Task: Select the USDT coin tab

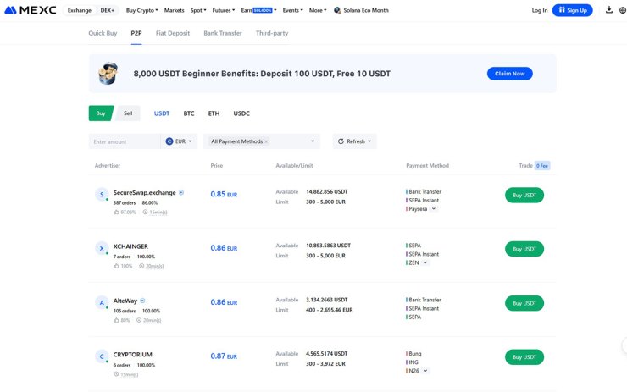Action: point(162,113)
